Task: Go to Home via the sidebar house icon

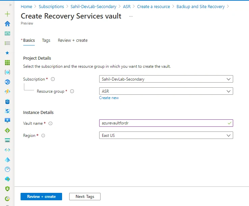Action: click(x=7, y=24)
